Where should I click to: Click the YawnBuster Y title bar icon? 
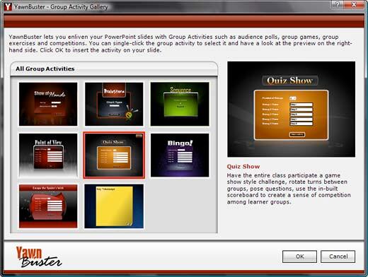pyautogui.click(x=8, y=6)
